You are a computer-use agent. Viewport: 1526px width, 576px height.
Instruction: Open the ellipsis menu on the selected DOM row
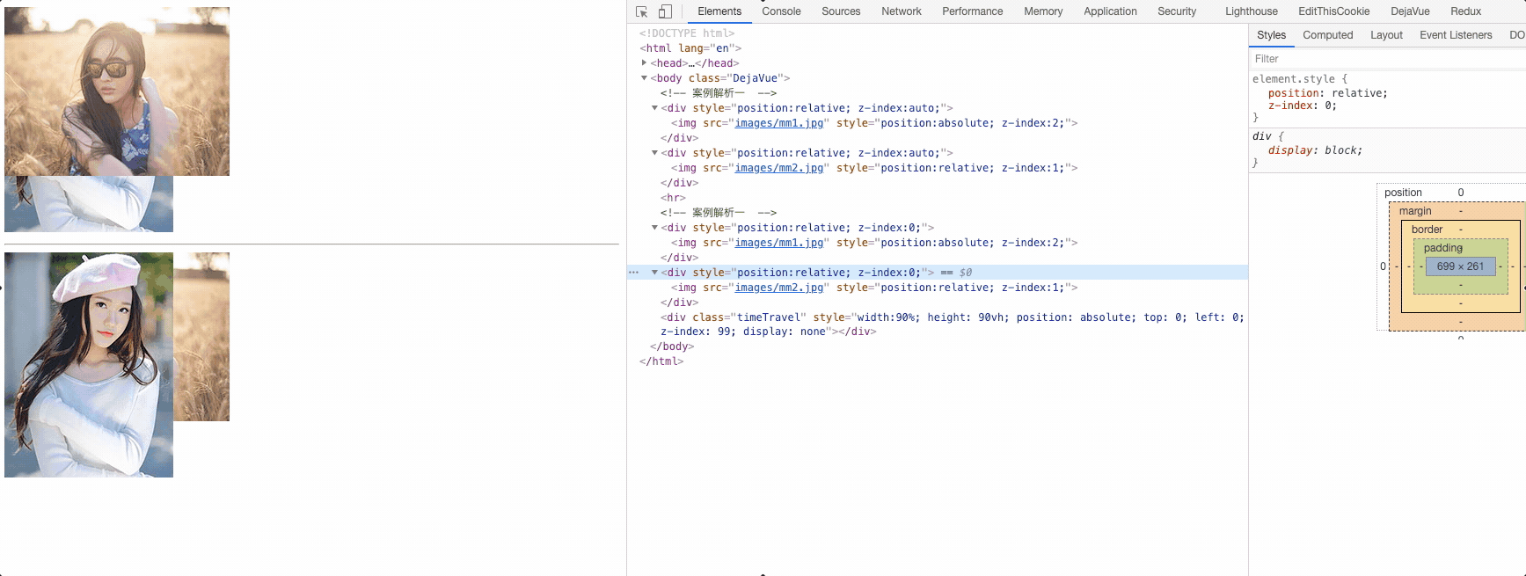pos(633,273)
